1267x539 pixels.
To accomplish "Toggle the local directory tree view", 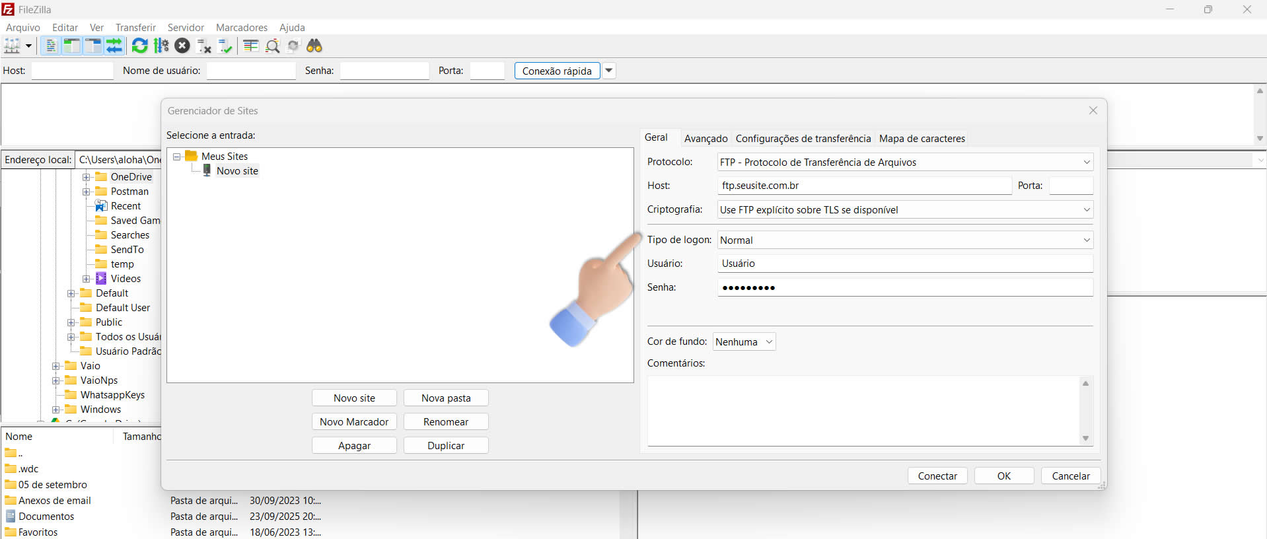I will [x=71, y=46].
